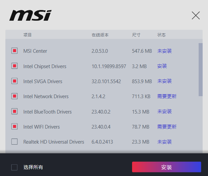
Task: Select the Intel Network Drivers item name
Action: [x=46, y=97]
